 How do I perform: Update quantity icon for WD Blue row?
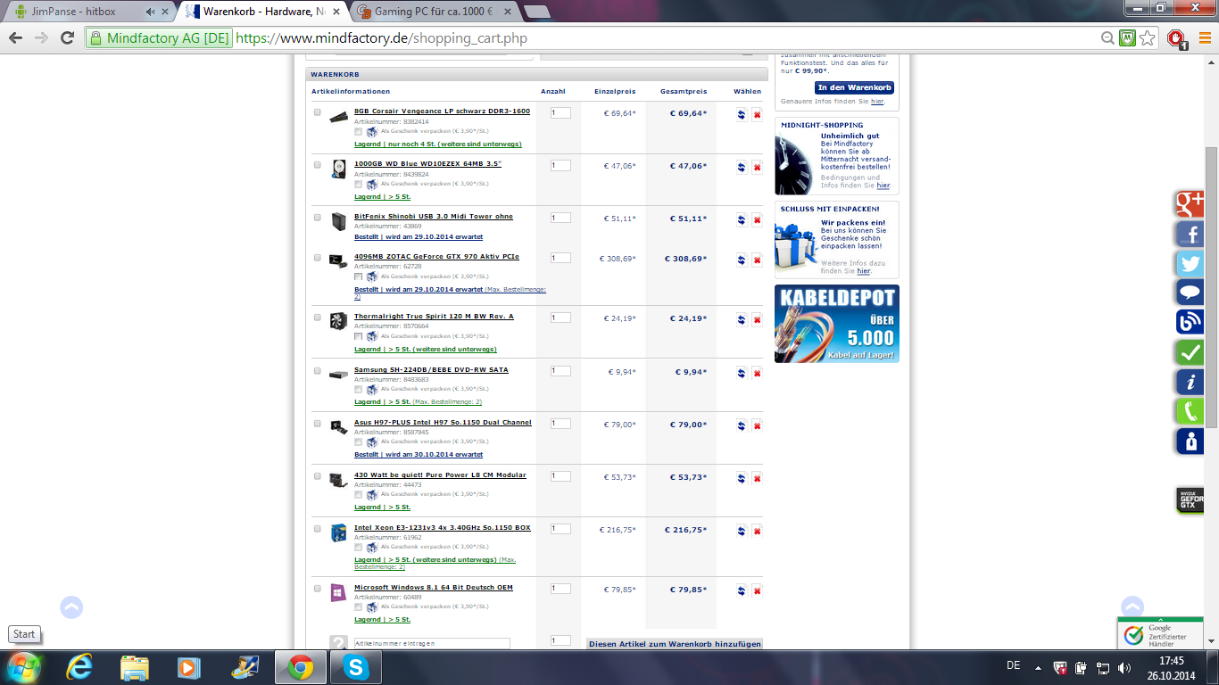pyautogui.click(x=742, y=168)
